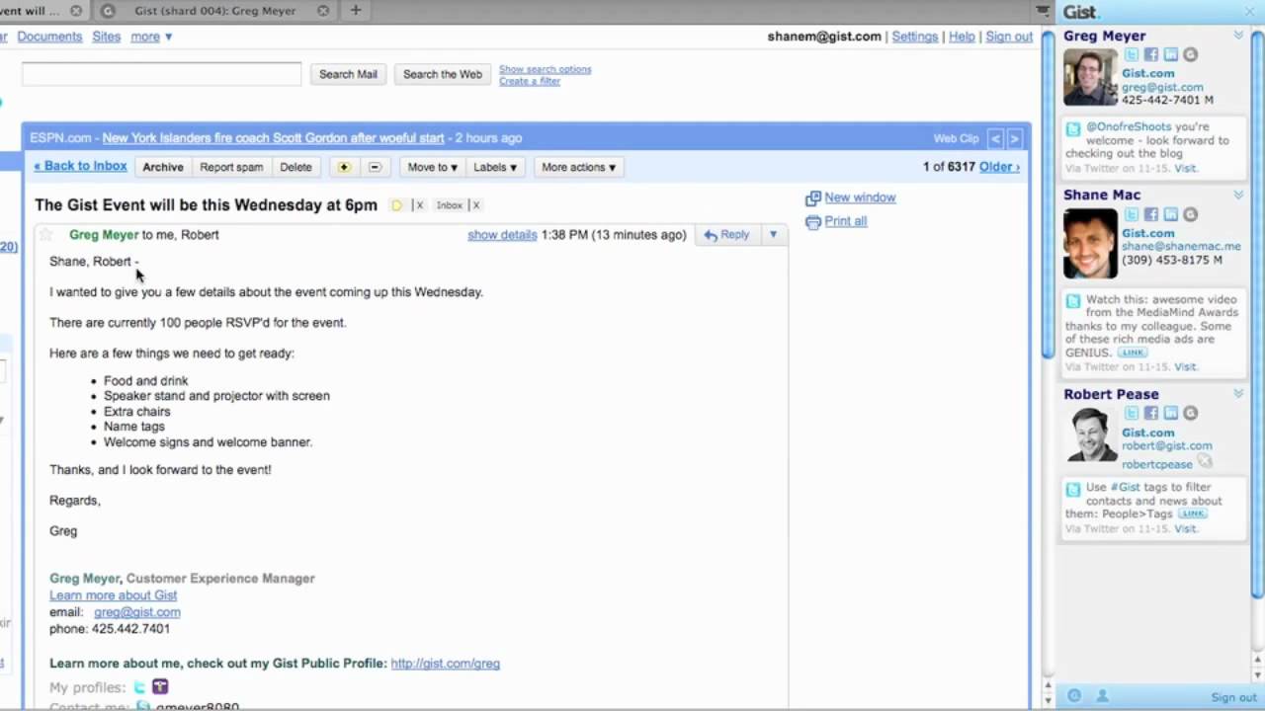The width and height of the screenshot is (1265, 711).
Task: Open Robert Pease's Gist profile icon
Action: click(1191, 414)
